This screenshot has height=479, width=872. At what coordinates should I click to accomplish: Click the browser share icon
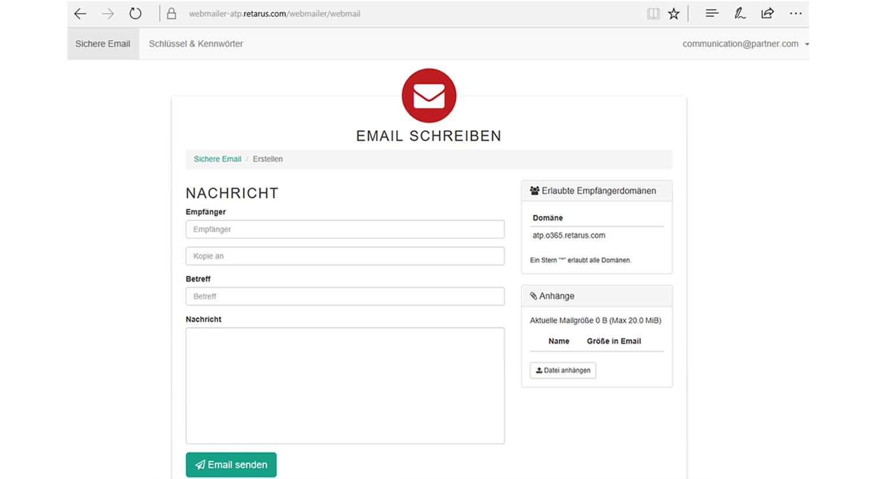pyautogui.click(x=767, y=13)
